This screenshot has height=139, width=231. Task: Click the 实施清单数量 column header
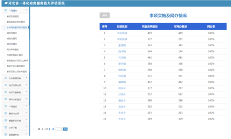tap(150, 27)
